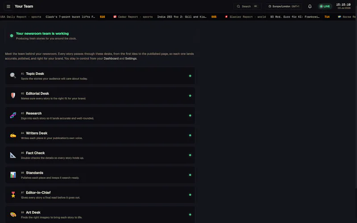Click the green status dot on Topic Desk

pyautogui.click(x=190, y=76)
